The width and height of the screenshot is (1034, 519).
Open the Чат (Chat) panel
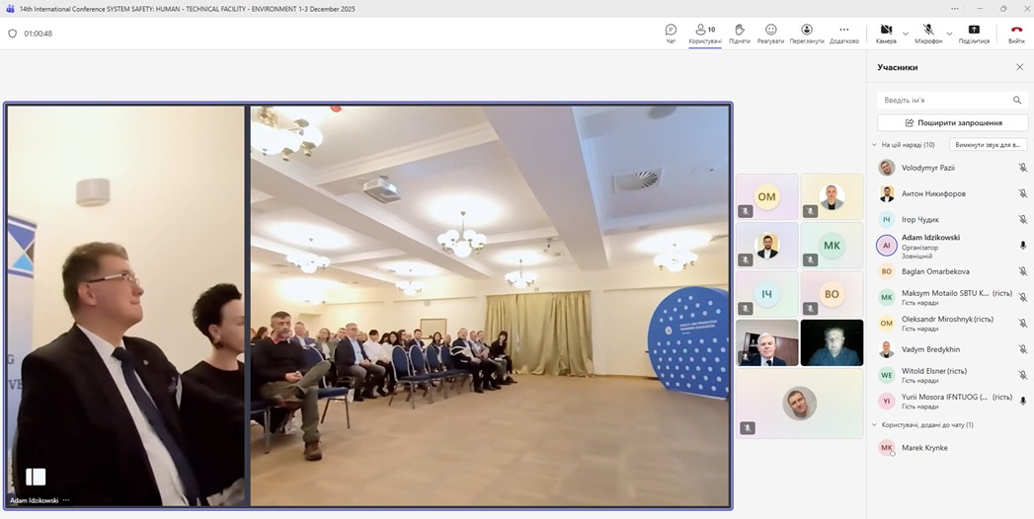tap(671, 33)
